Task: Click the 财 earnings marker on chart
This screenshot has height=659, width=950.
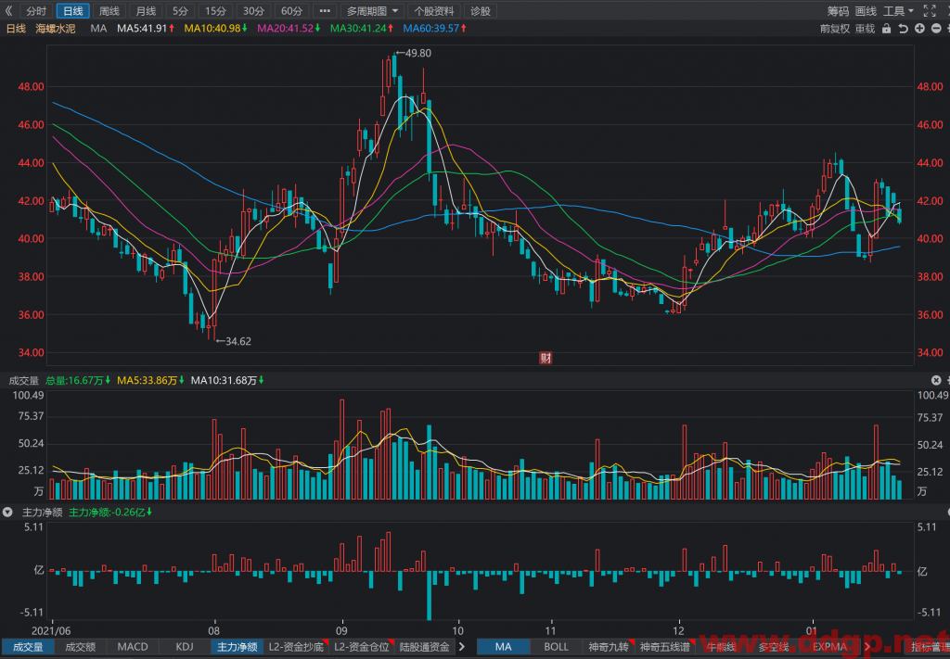Action: coord(546,358)
